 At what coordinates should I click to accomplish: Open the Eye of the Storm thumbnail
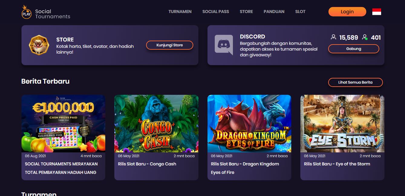pos(342,124)
